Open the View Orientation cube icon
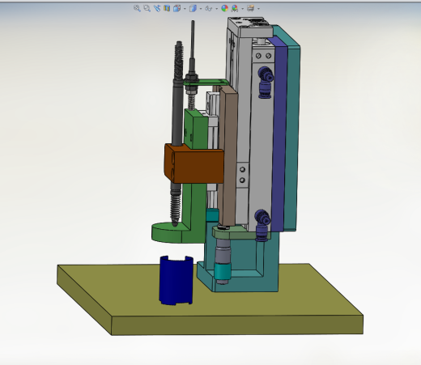The height and width of the screenshot is (365, 421). tap(176, 8)
